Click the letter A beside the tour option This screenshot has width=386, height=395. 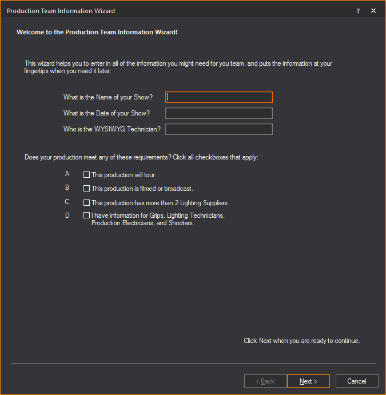coord(67,174)
